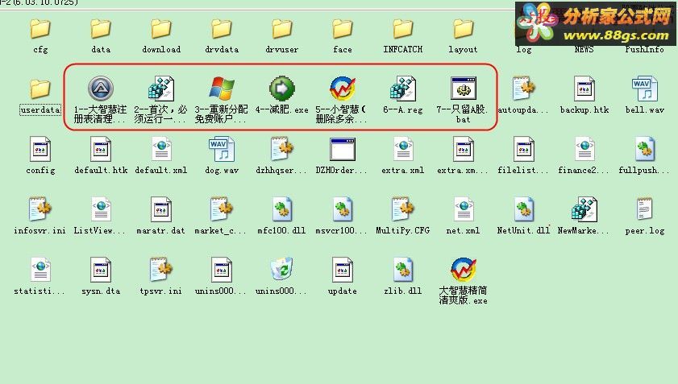Screen dimensions: 678x384
Task: Select the INFCATCH folder
Action: pos(403,29)
